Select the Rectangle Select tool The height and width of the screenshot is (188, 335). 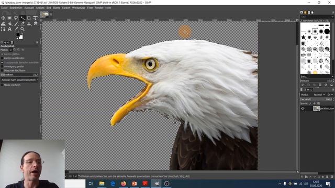9,18
